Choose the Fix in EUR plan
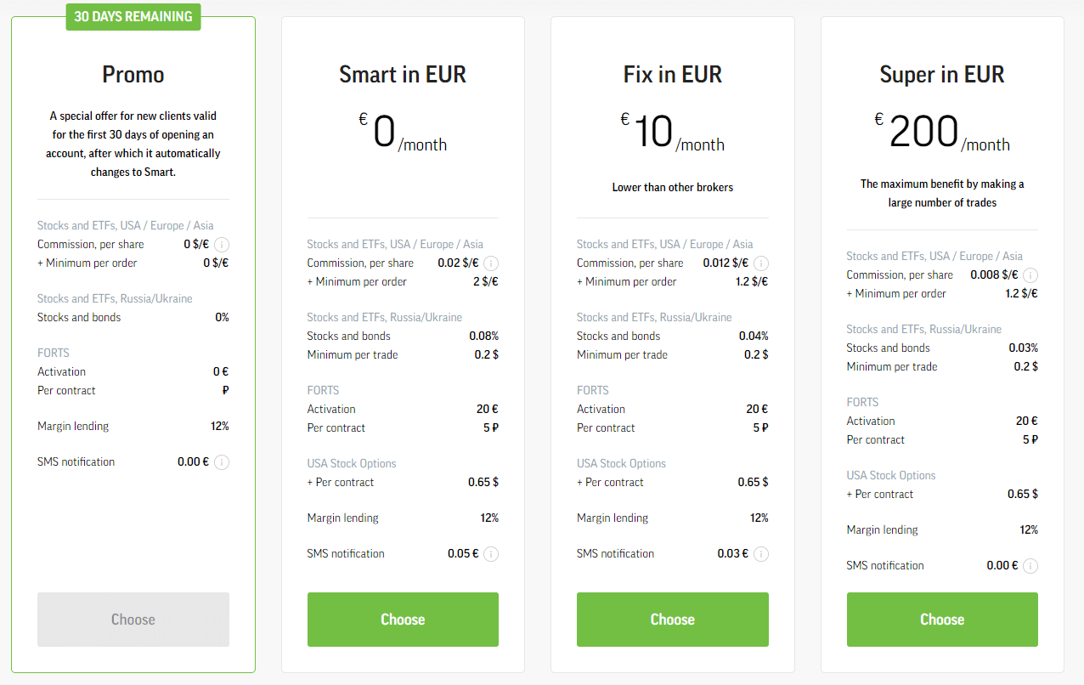 pyautogui.click(x=673, y=620)
